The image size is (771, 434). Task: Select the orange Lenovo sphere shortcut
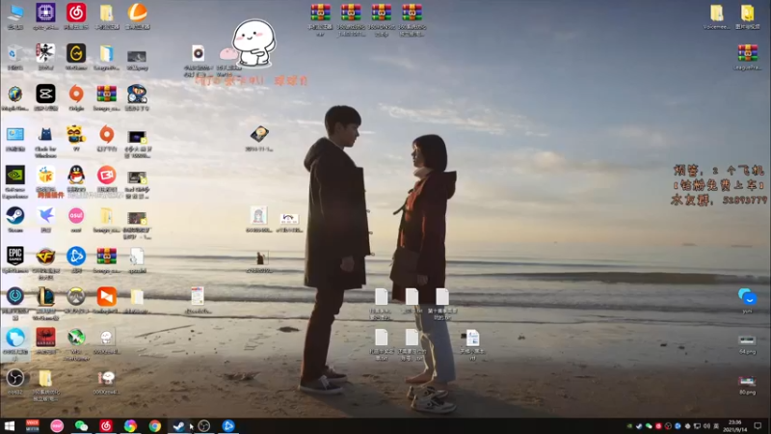[137, 14]
